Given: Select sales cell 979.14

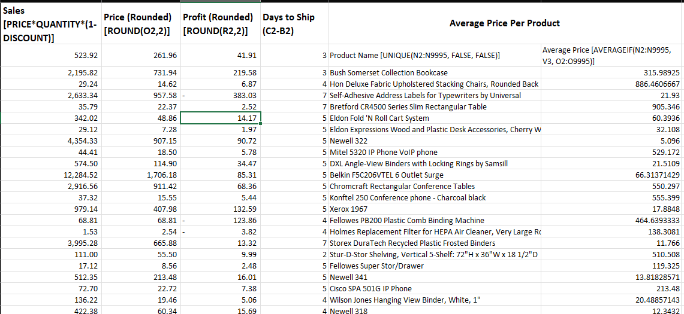Looking at the screenshot, I should click(50, 209).
